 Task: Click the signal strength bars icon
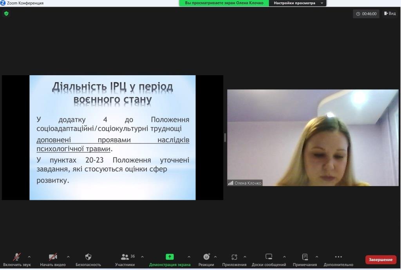231,183
